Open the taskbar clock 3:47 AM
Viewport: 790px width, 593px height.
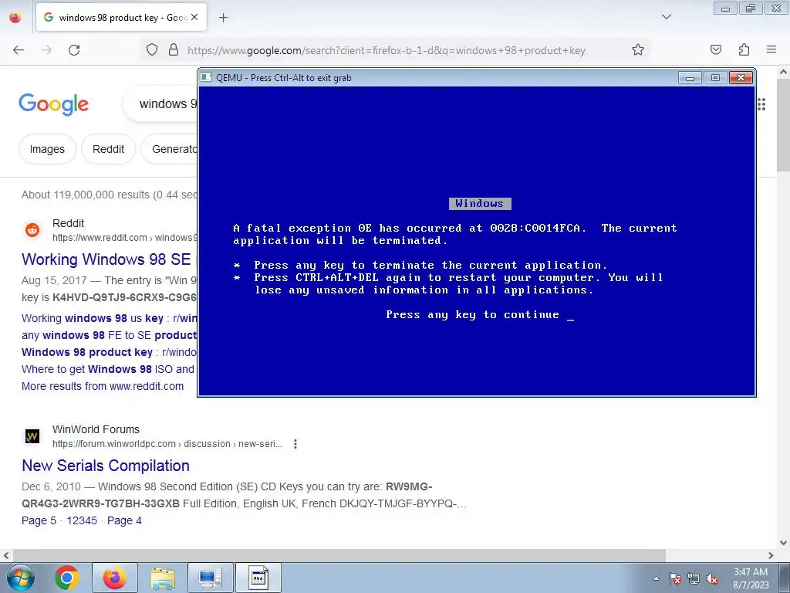pos(751,578)
